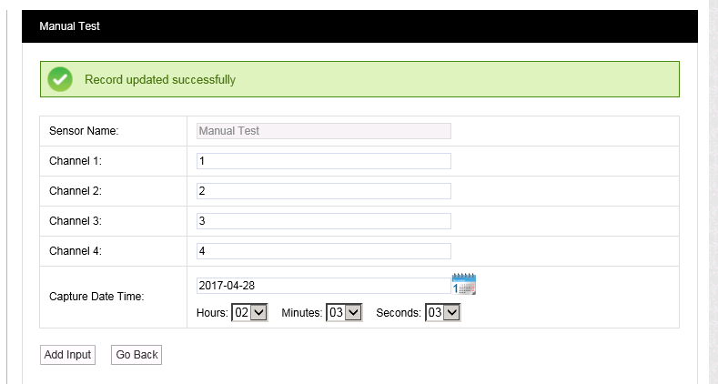Click the capture date field showing 2017-04-28

coord(323,286)
